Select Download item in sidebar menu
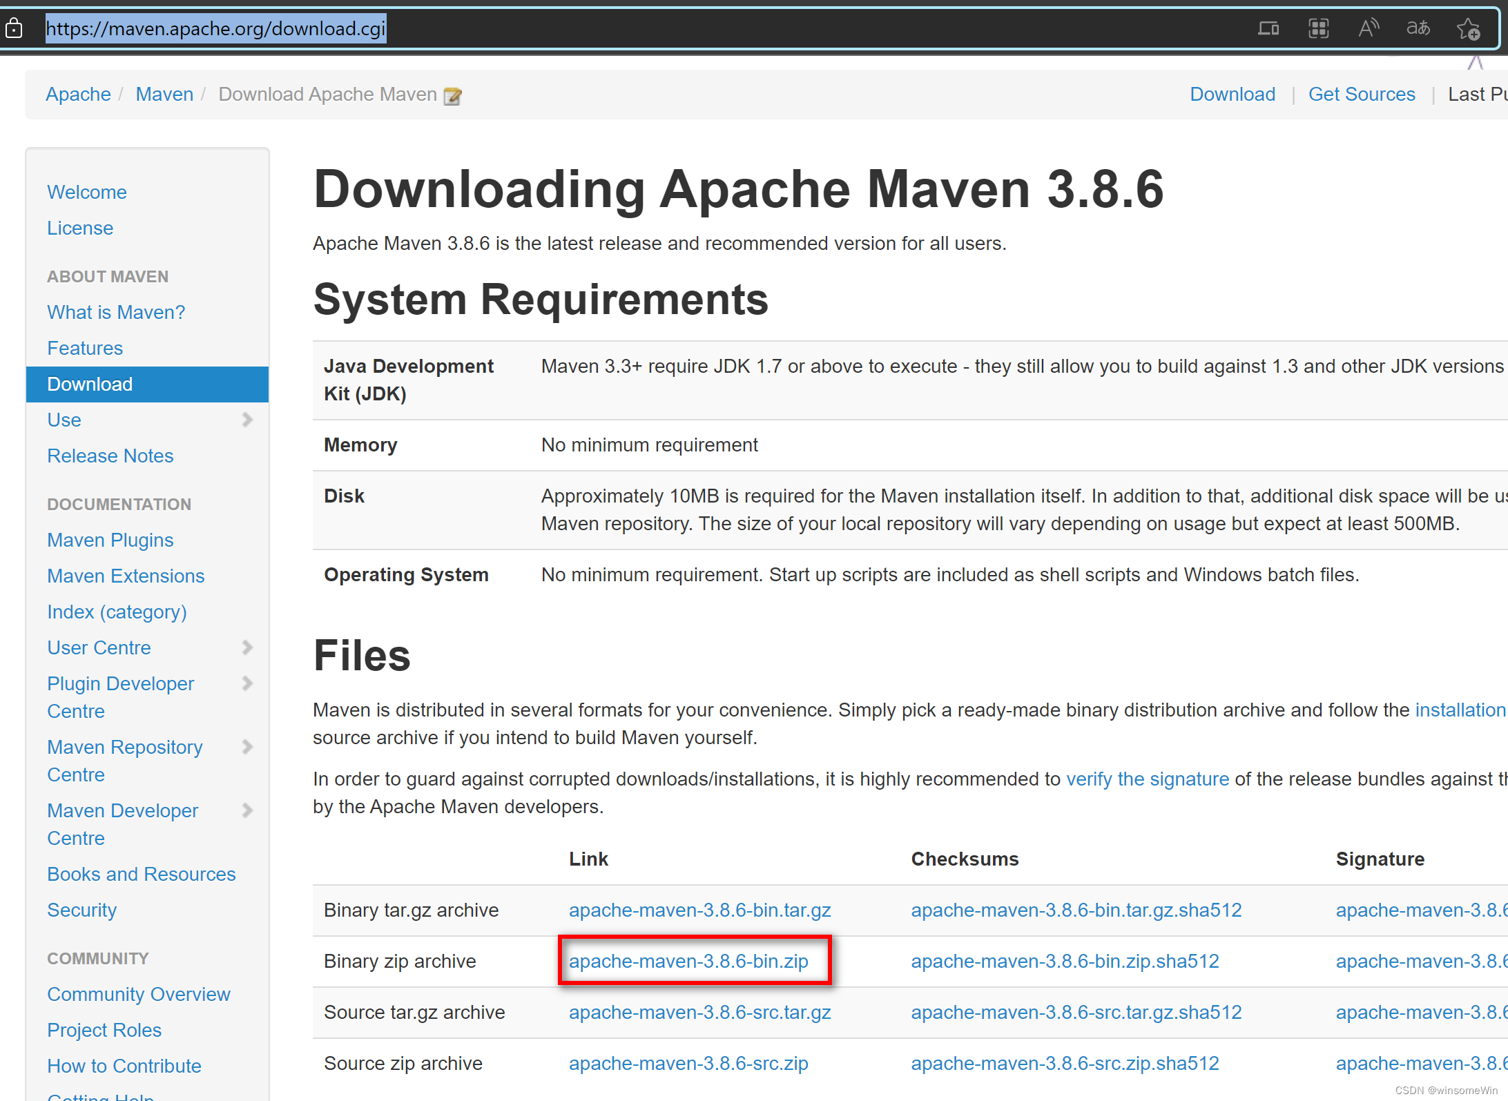 [x=90, y=384]
